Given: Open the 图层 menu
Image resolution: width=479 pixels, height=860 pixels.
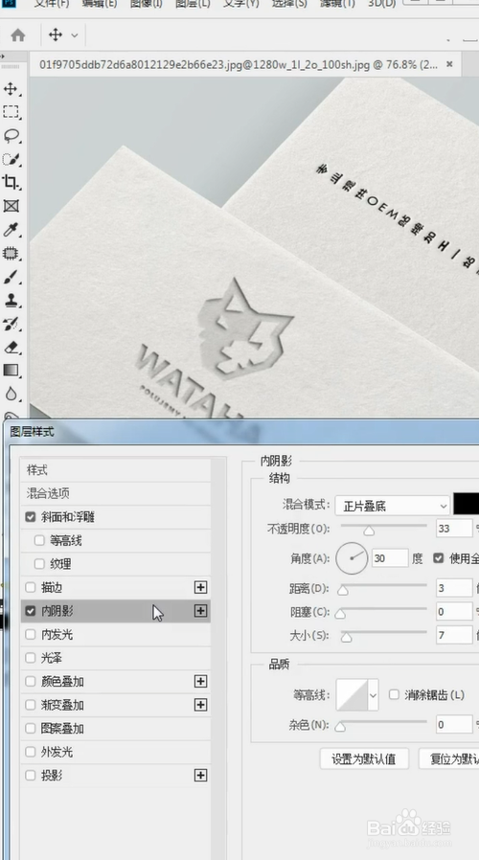Looking at the screenshot, I should [x=193, y=3].
